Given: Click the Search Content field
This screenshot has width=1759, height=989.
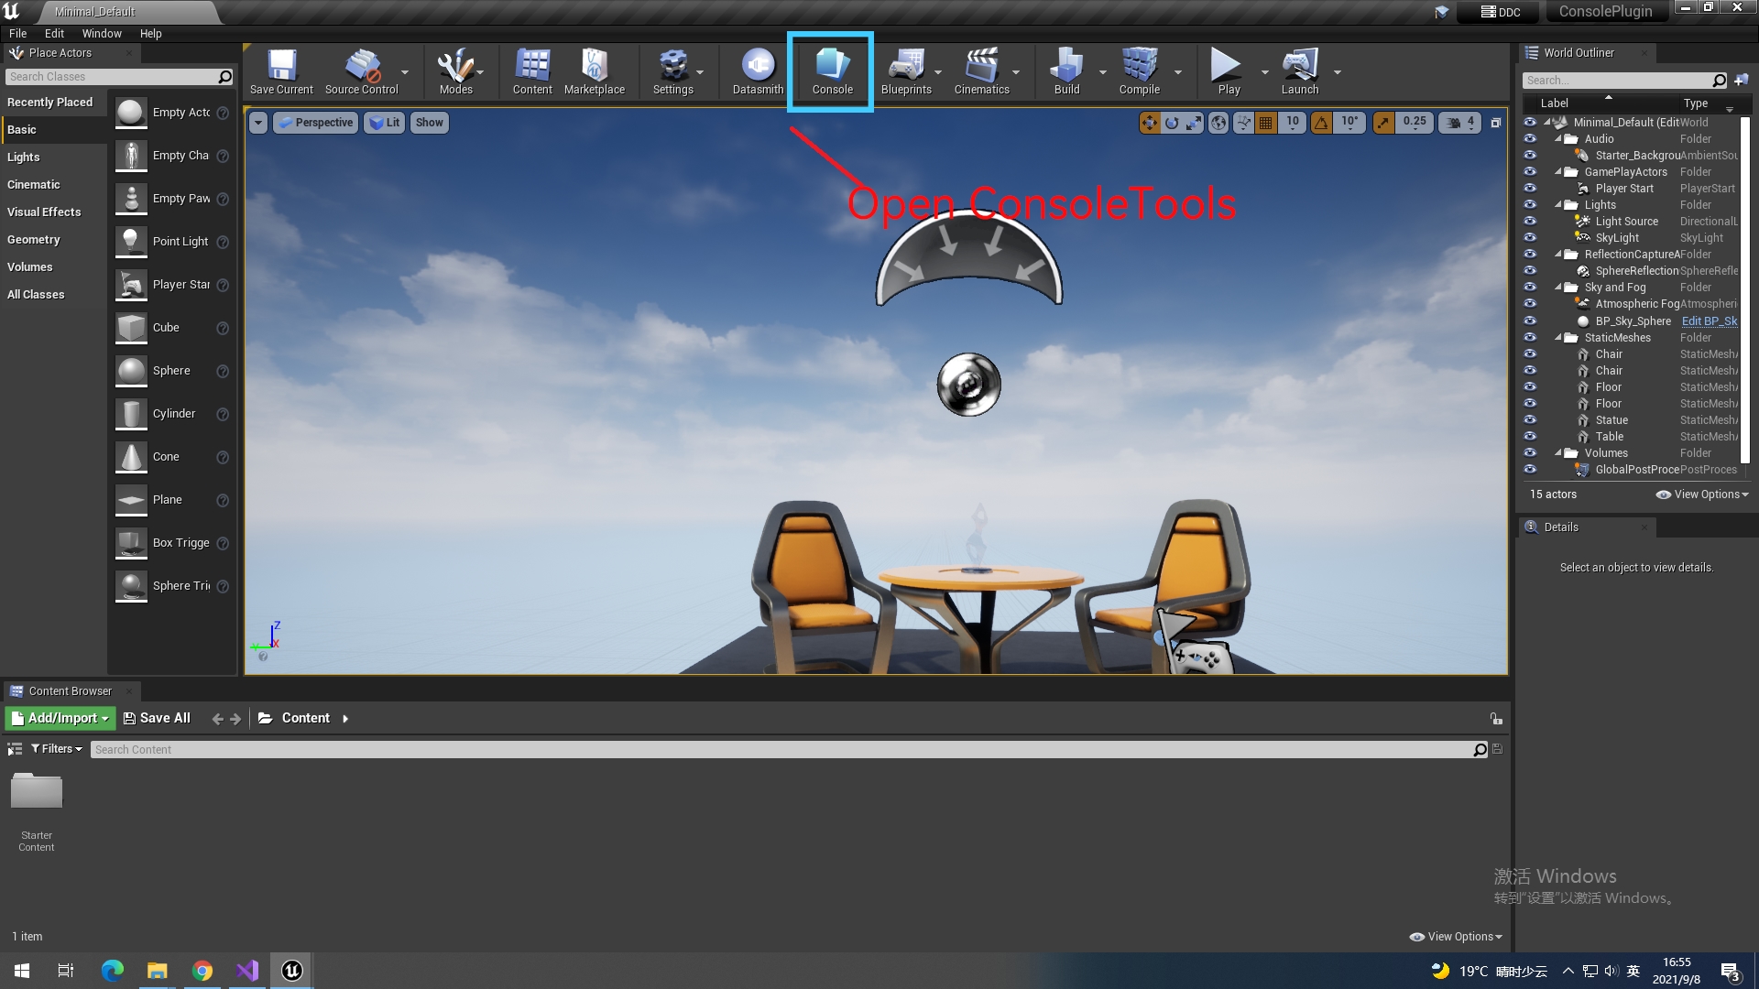Looking at the screenshot, I should pos(779,749).
